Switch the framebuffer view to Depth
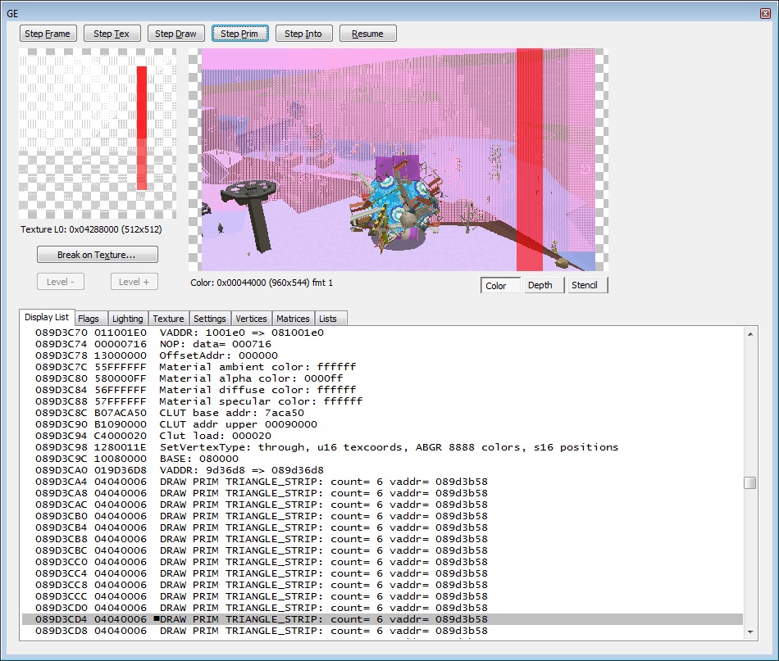Image resolution: width=779 pixels, height=661 pixels. coord(540,285)
